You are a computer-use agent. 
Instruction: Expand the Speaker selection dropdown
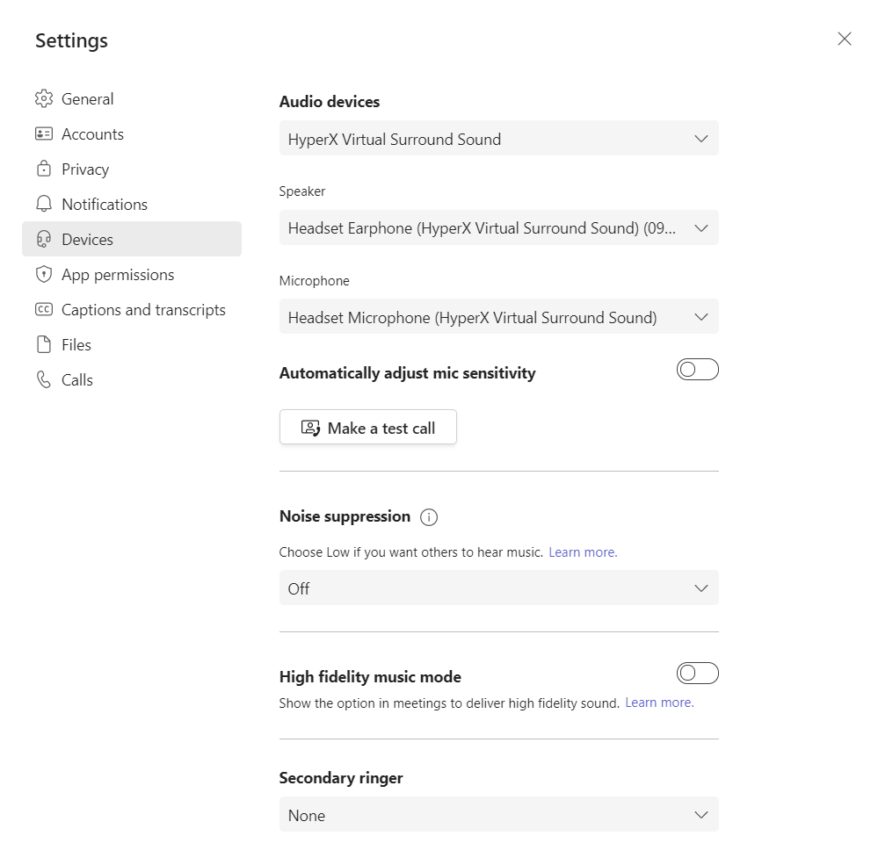click(x=498, y=228)
